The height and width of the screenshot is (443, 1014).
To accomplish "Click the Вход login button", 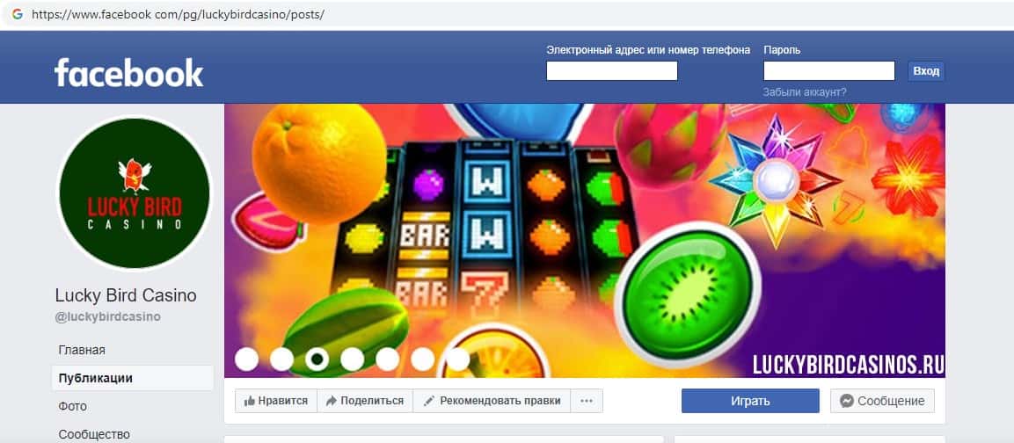I will (x=926, y=71).
